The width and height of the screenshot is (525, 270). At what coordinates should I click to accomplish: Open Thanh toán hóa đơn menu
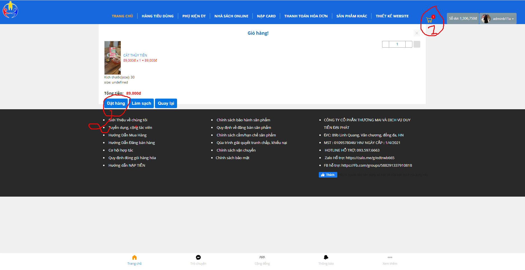[x=306, y=16]
